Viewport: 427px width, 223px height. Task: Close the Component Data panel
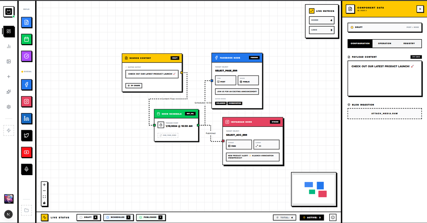420,9
